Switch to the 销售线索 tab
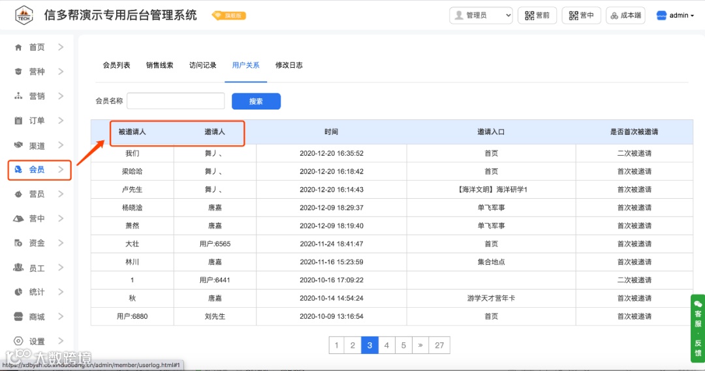 pyautogui.click(x=160, y=65)
